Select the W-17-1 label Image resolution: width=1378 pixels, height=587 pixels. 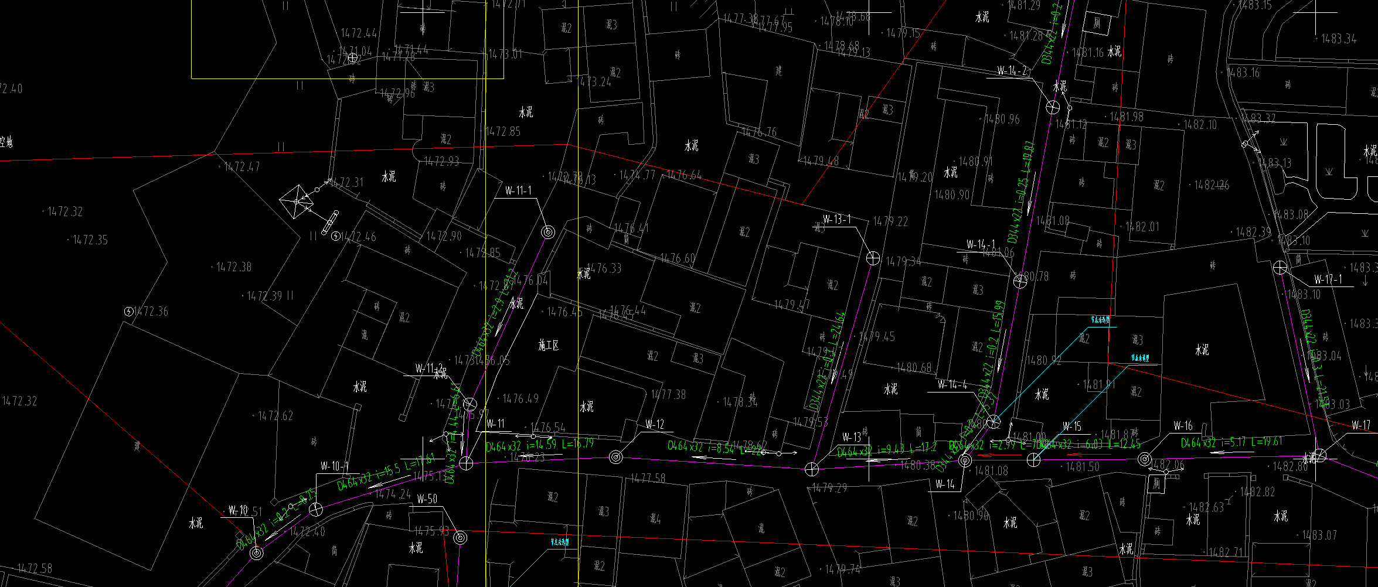pos(1328,279)
